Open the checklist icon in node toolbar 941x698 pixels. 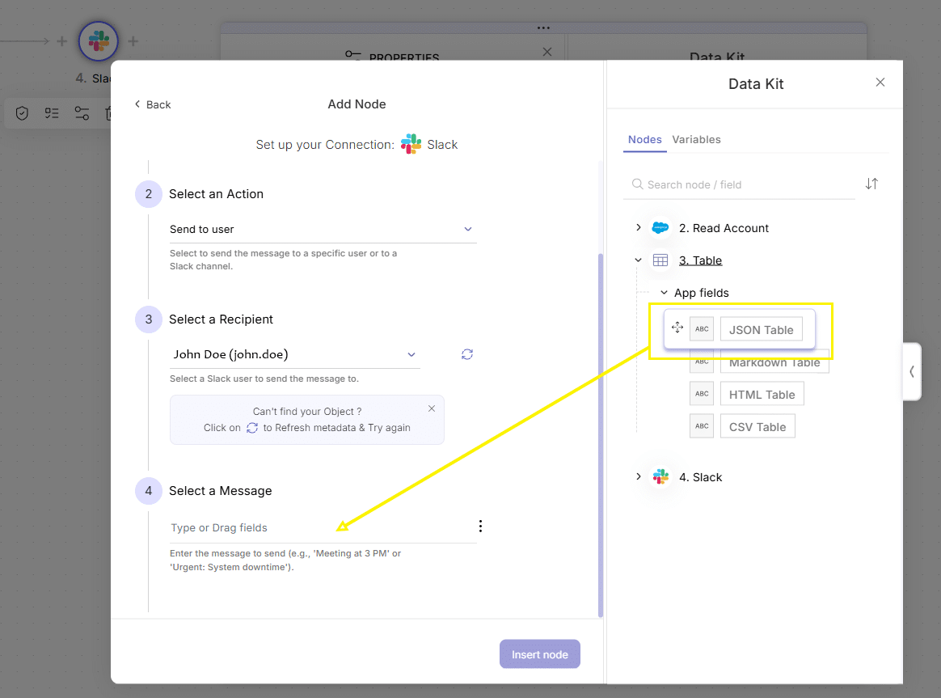pos(52,113)
